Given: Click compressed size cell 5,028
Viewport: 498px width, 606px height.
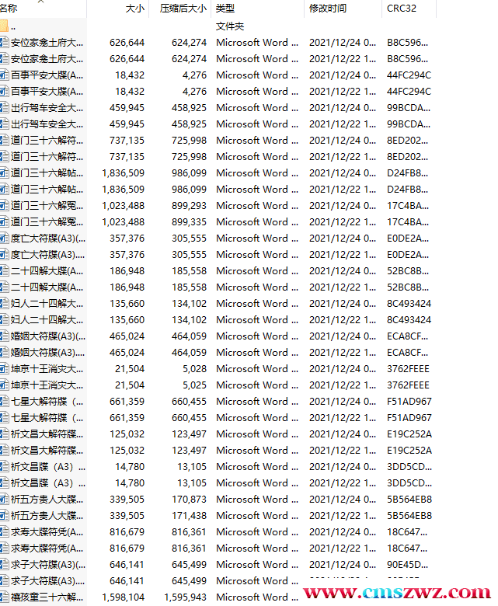Looking at the screenshot, I should (x=195, y=369).
